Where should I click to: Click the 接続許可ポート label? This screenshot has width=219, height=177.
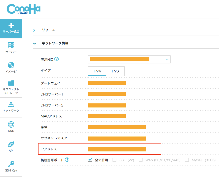point(52,160)
